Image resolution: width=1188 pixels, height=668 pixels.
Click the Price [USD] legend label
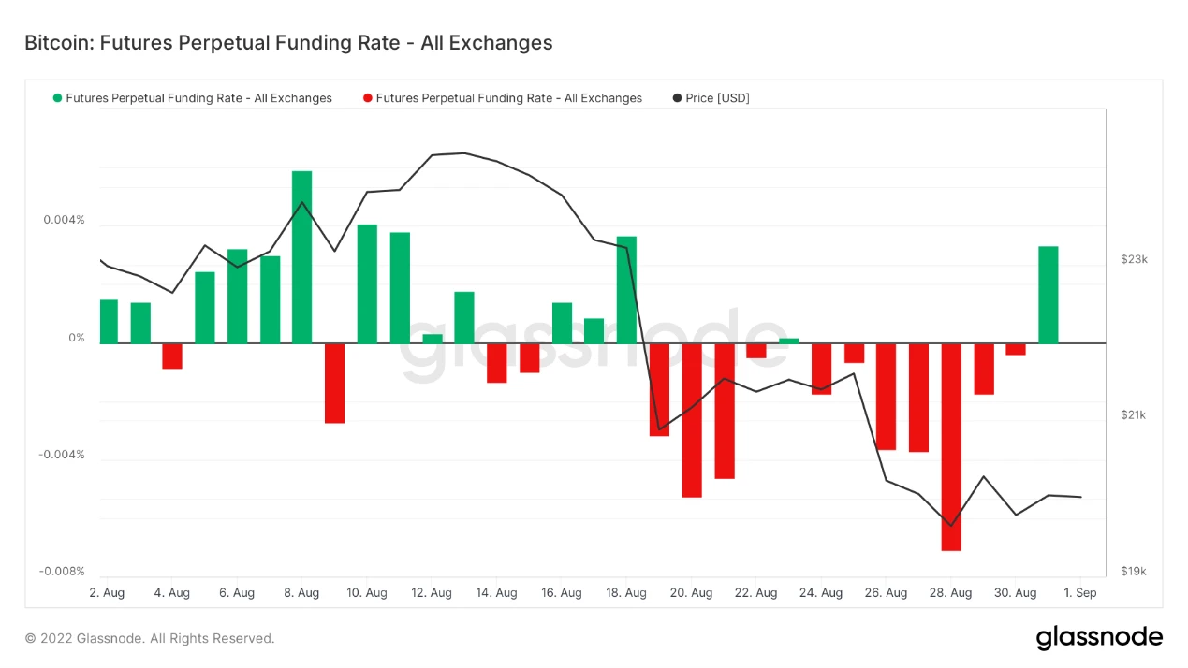coord(717,98)
